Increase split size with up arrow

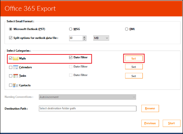tap(84, 37)
